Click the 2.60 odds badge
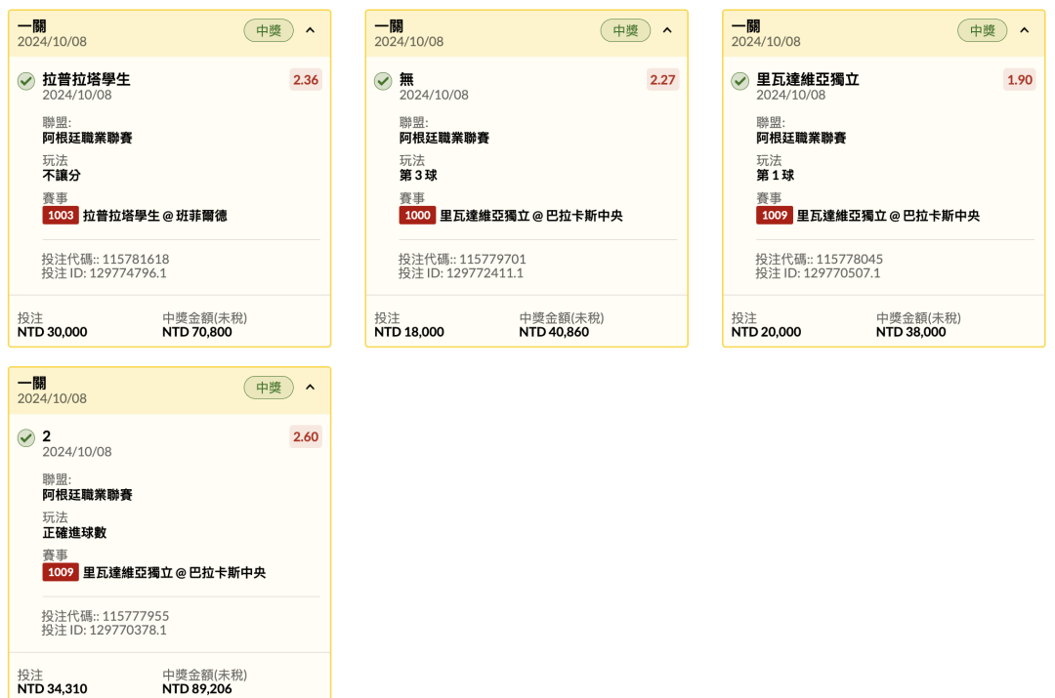 click(306, 437)
